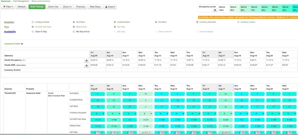Open the Filter dropdown button
This screenshot has height=135, width=298.
[8, 7]
